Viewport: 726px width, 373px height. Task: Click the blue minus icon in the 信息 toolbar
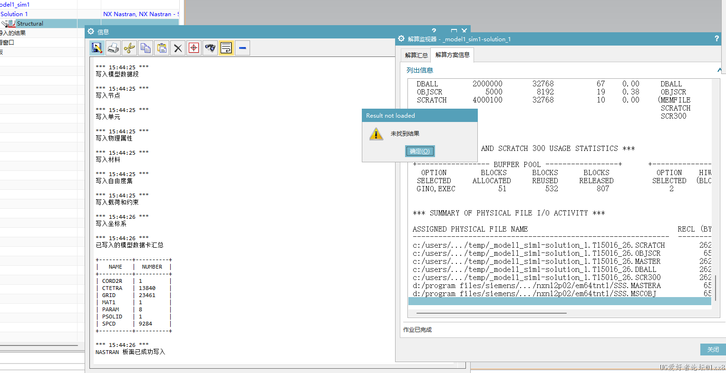pos(242,48)
